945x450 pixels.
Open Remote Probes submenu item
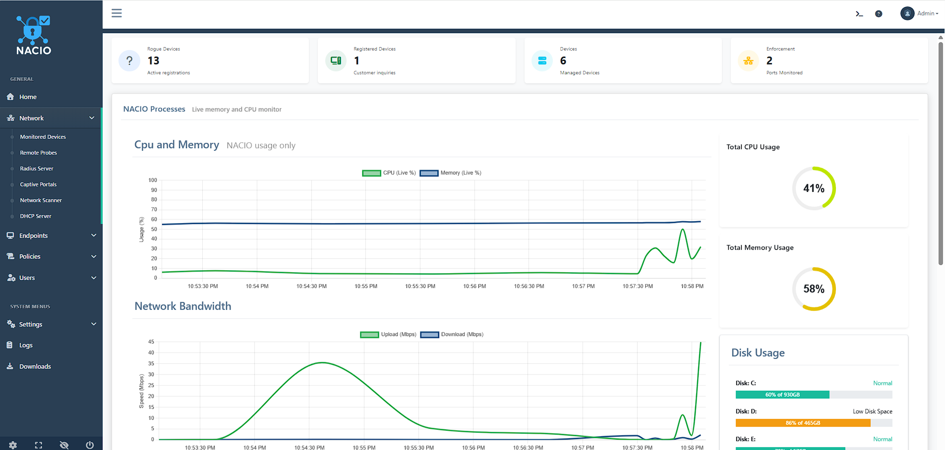[38, 153]
